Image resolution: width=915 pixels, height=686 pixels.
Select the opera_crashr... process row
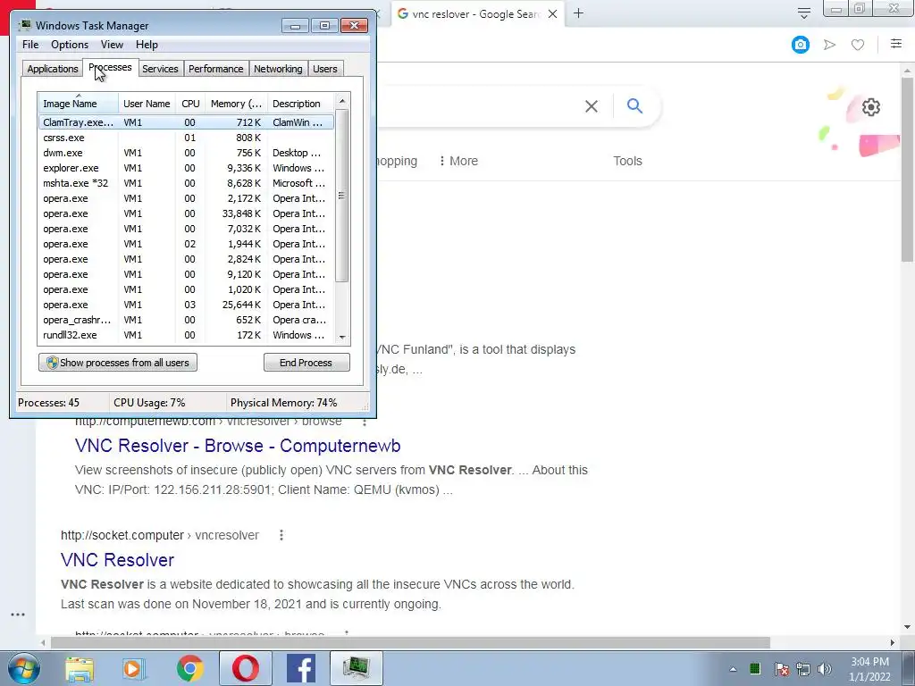186,320
